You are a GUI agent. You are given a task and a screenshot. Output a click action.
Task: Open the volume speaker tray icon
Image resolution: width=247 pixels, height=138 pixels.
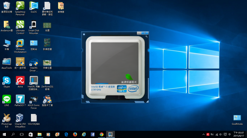tap(221, 134)
